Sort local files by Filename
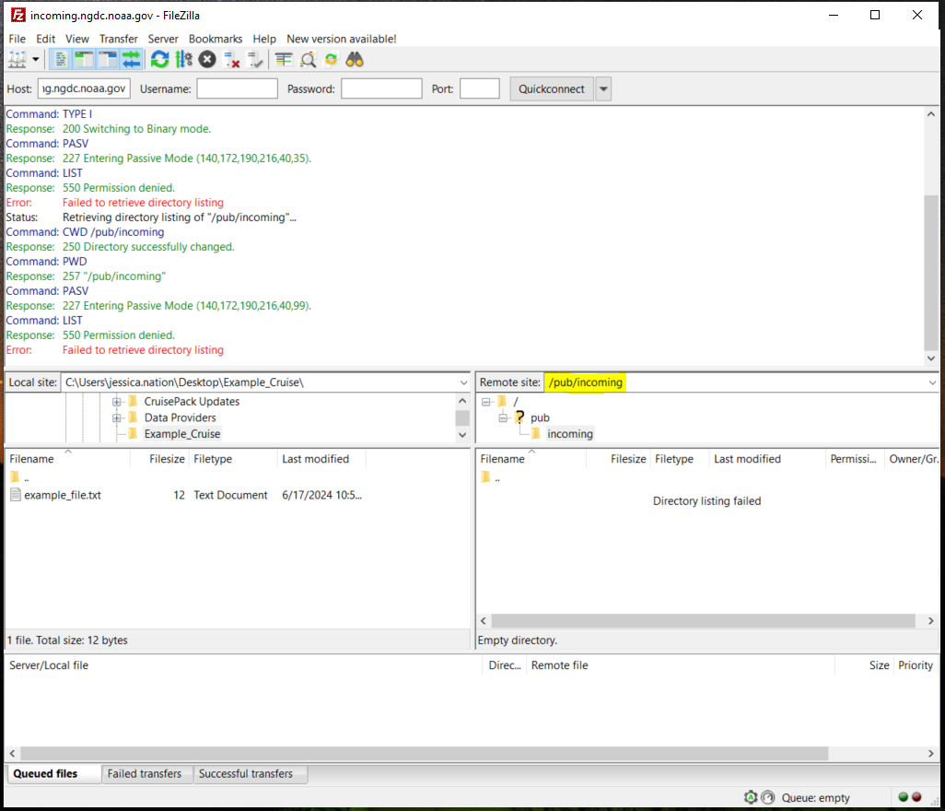 (67, 459)
